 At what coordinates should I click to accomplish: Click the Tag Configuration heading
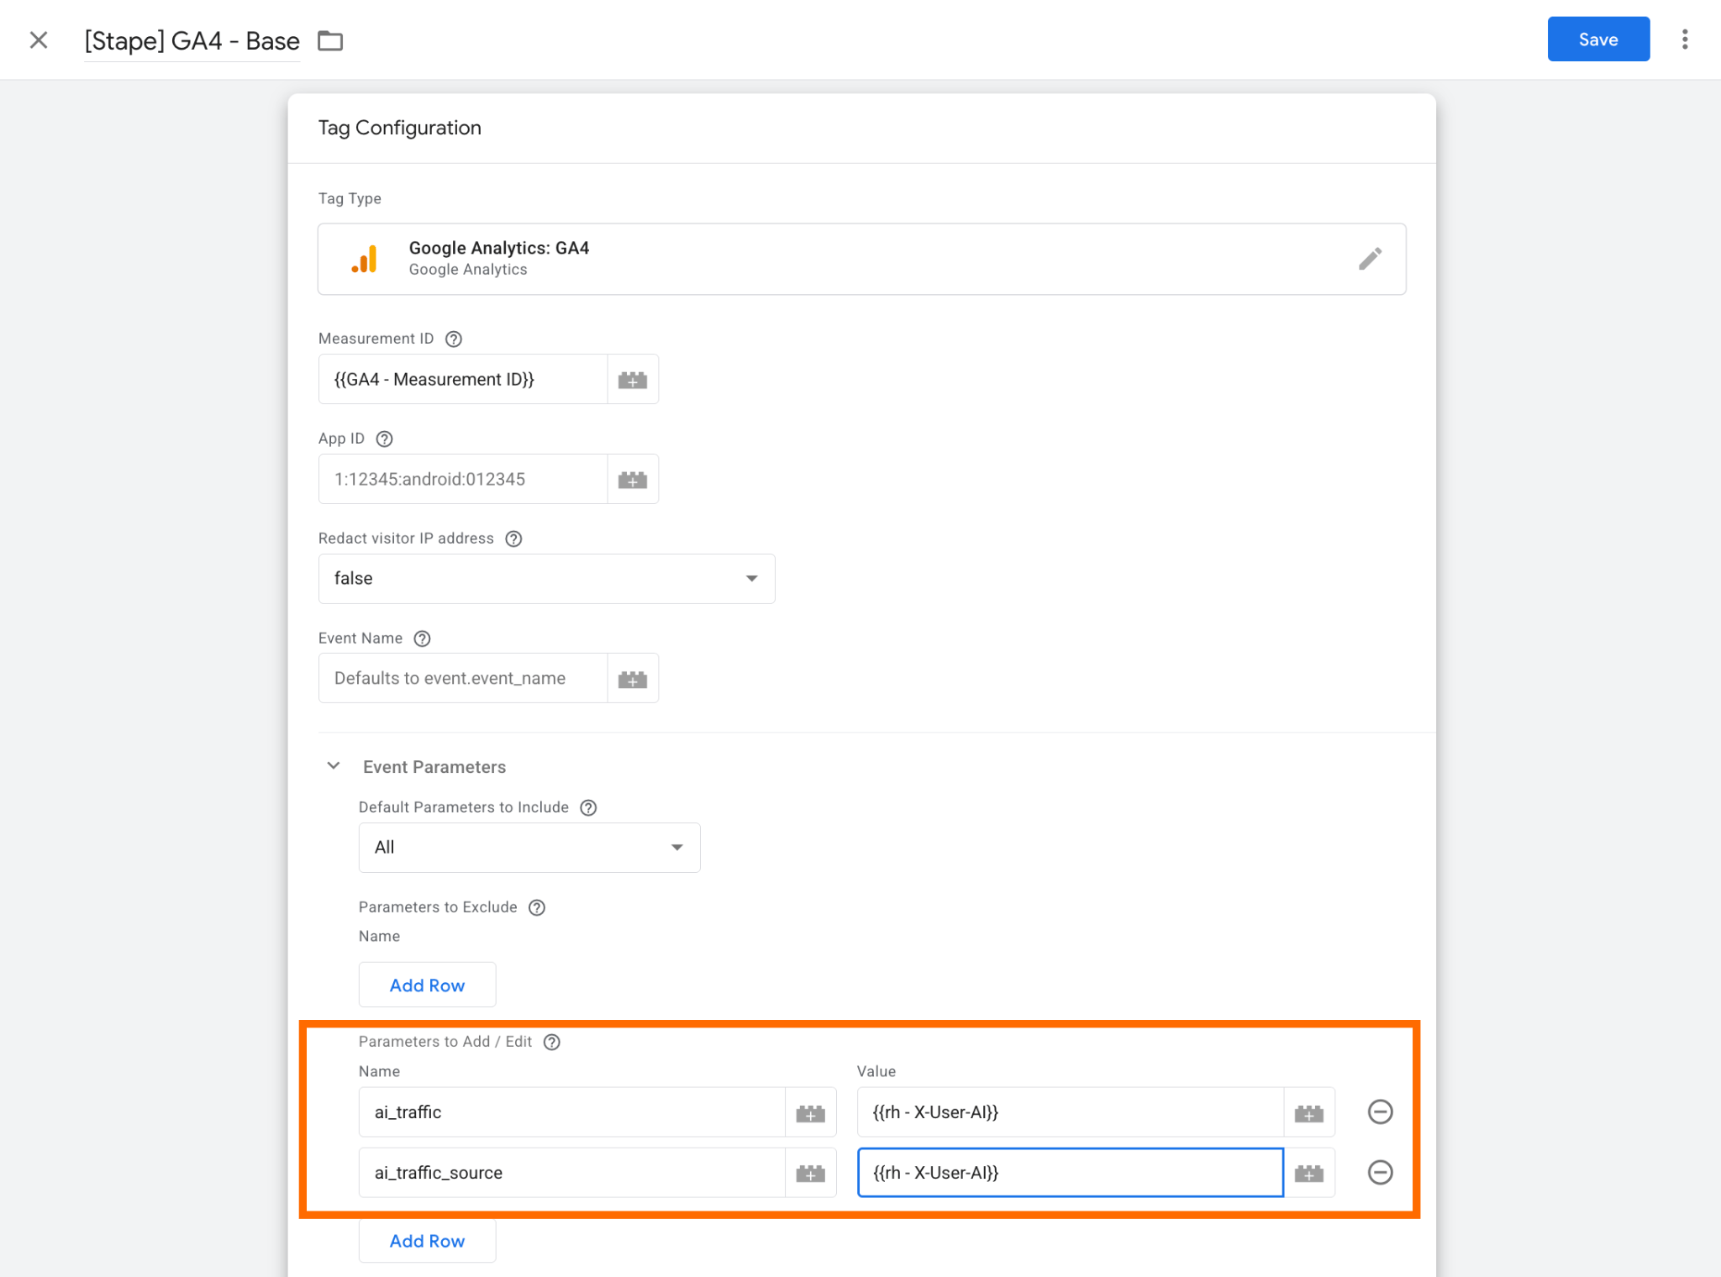pyautogui.click(x=400, y=128)
